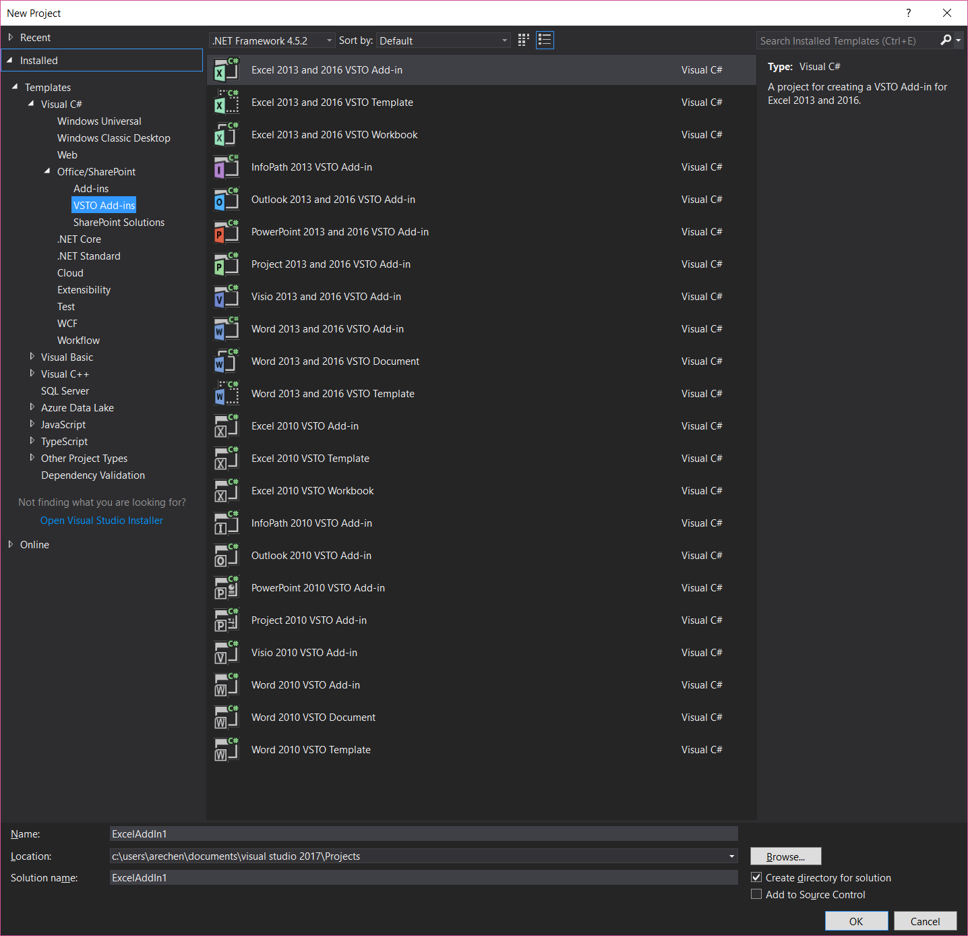Uncheck Create directory for solution
The width and height of the screenshot is (968, 936).
coord(756,877)
